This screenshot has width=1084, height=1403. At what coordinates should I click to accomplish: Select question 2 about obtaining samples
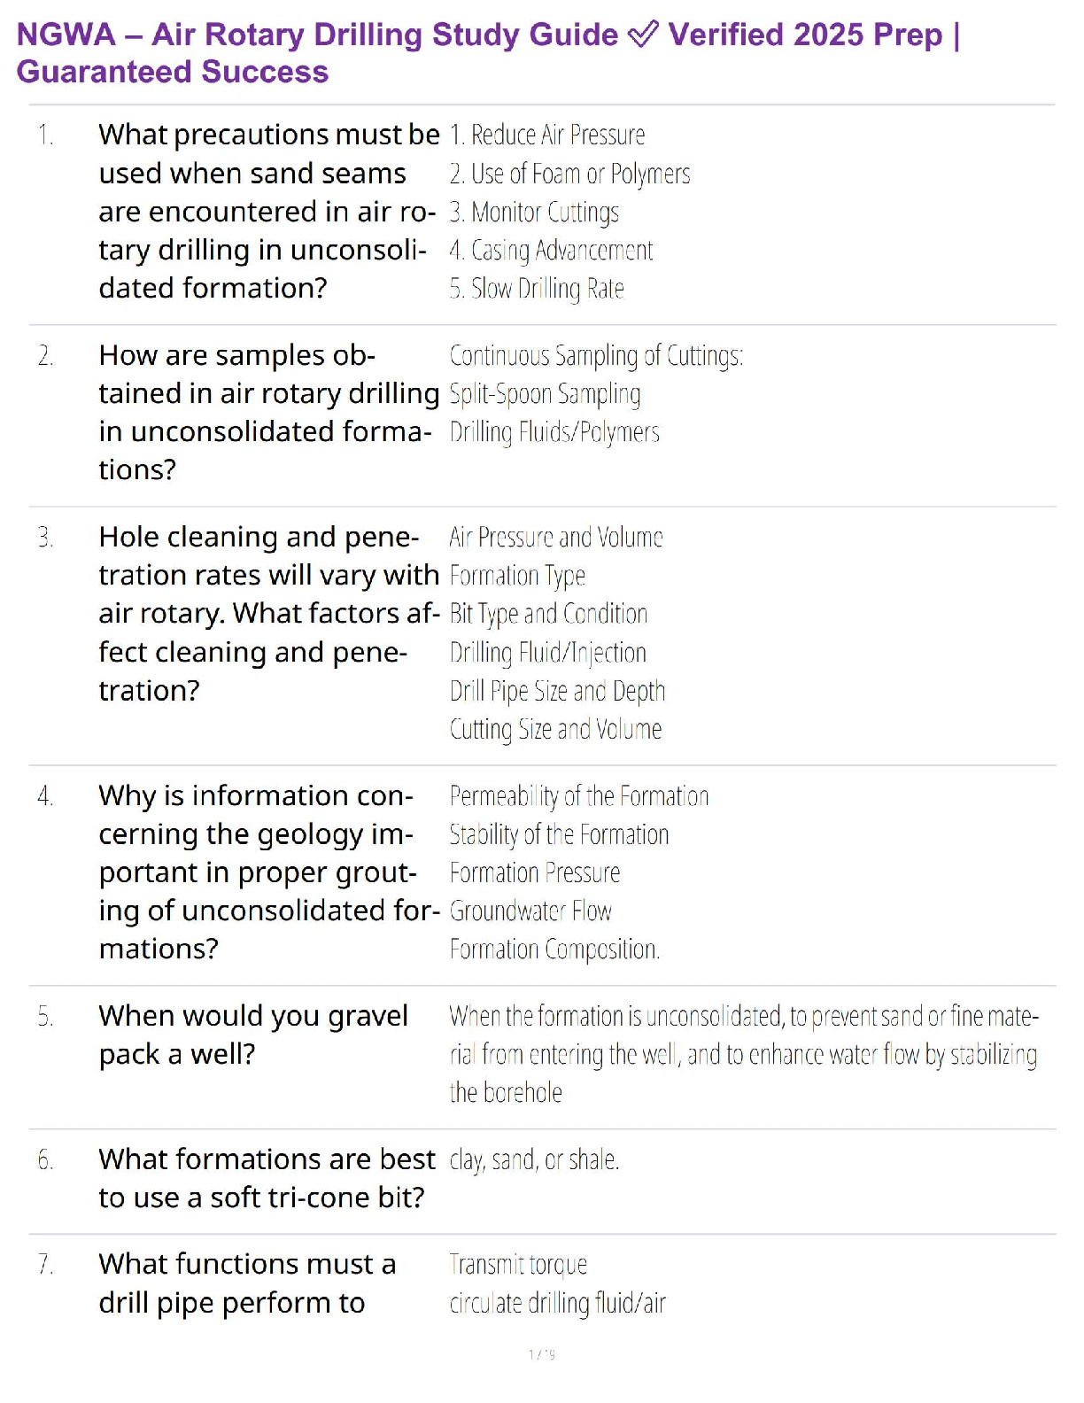pyautogui.click(x=268, y=412)
